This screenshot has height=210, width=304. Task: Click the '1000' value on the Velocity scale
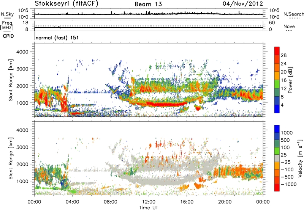pyautogui.click(x=287, y=133)
